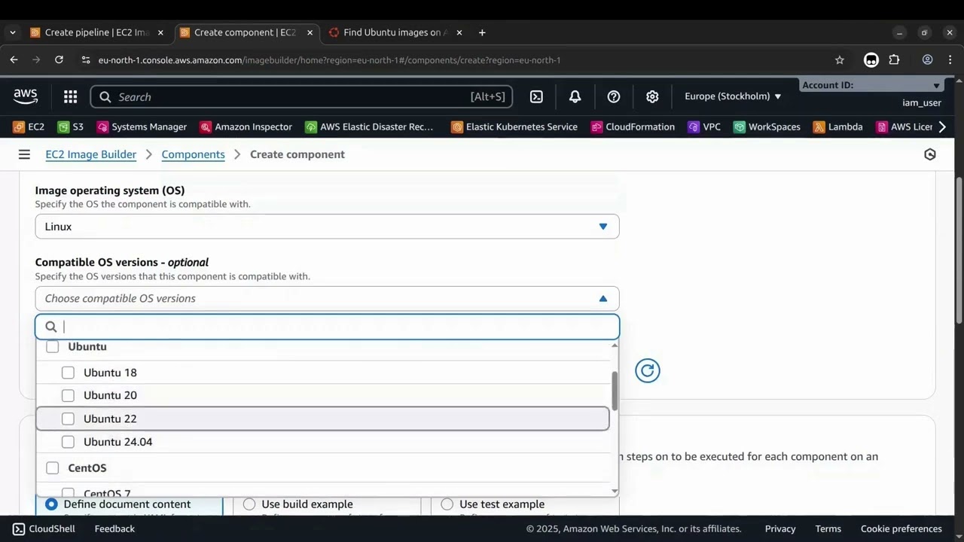Viewport: 964px width, 542px height.
Task: Check the Ubuntu 20 checkbox
Action: (68, 395)
